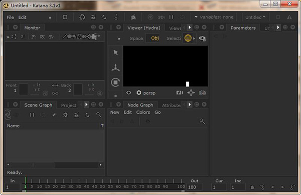Click the clapperboard render icon in Scene Graph

tap(76, 115)
